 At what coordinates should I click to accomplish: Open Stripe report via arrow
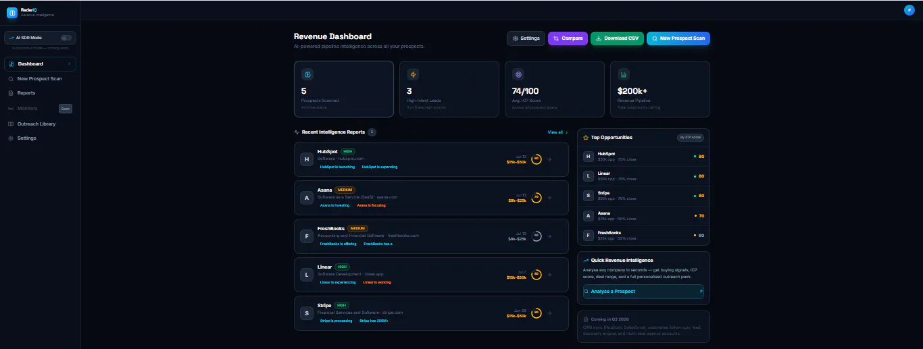(550, 313)
